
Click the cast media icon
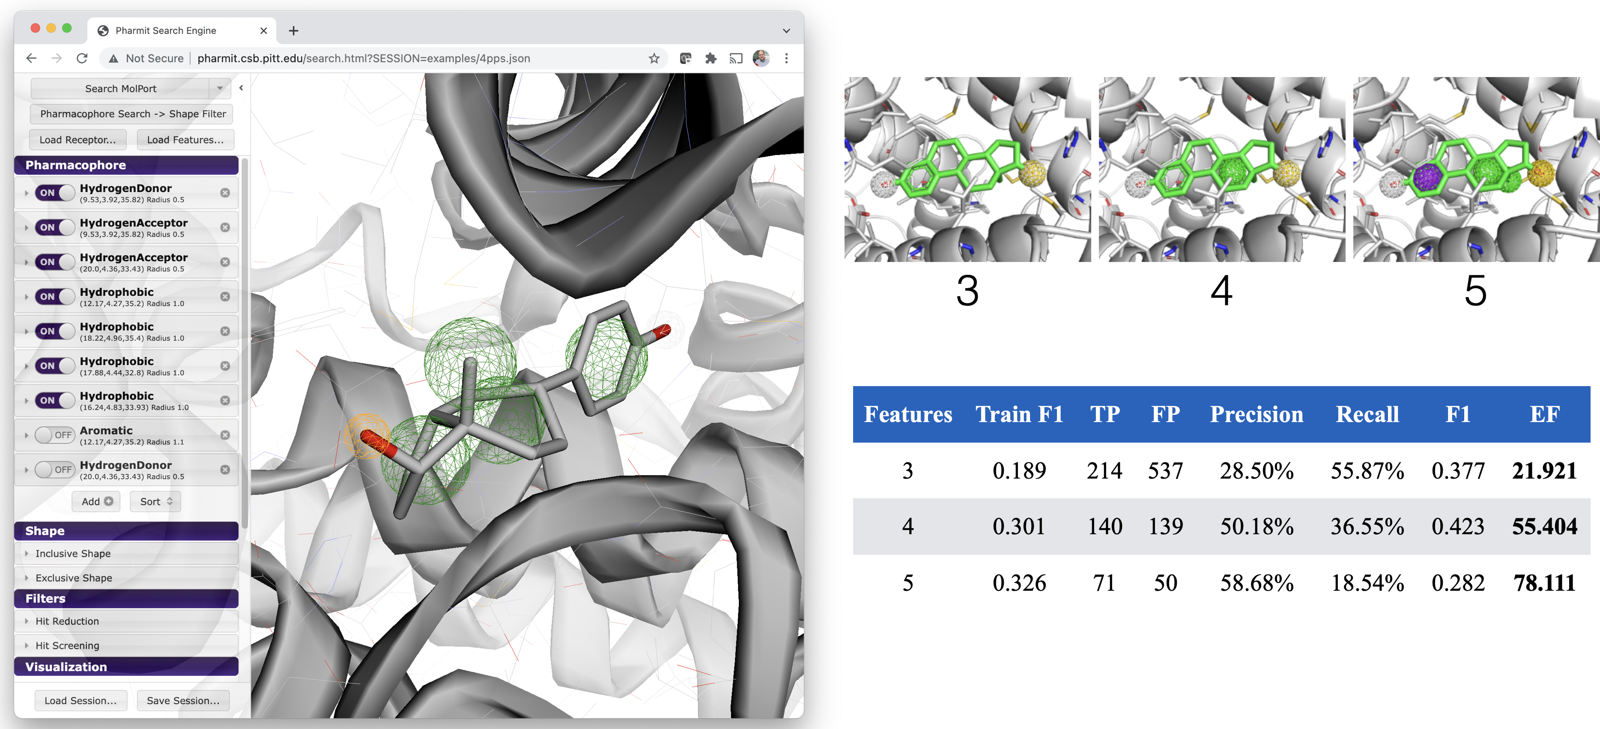pyautogui.click(x=736, y=58)
